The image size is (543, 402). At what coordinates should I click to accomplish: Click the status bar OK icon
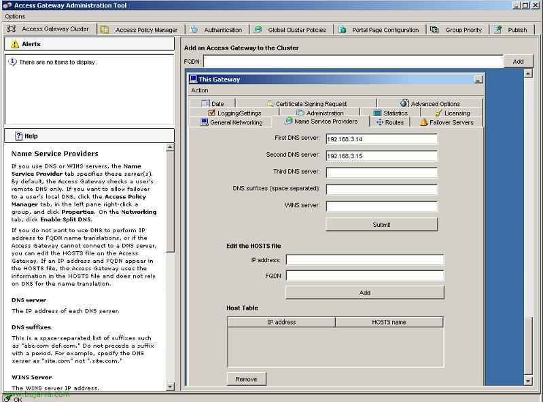pos(7,398)
